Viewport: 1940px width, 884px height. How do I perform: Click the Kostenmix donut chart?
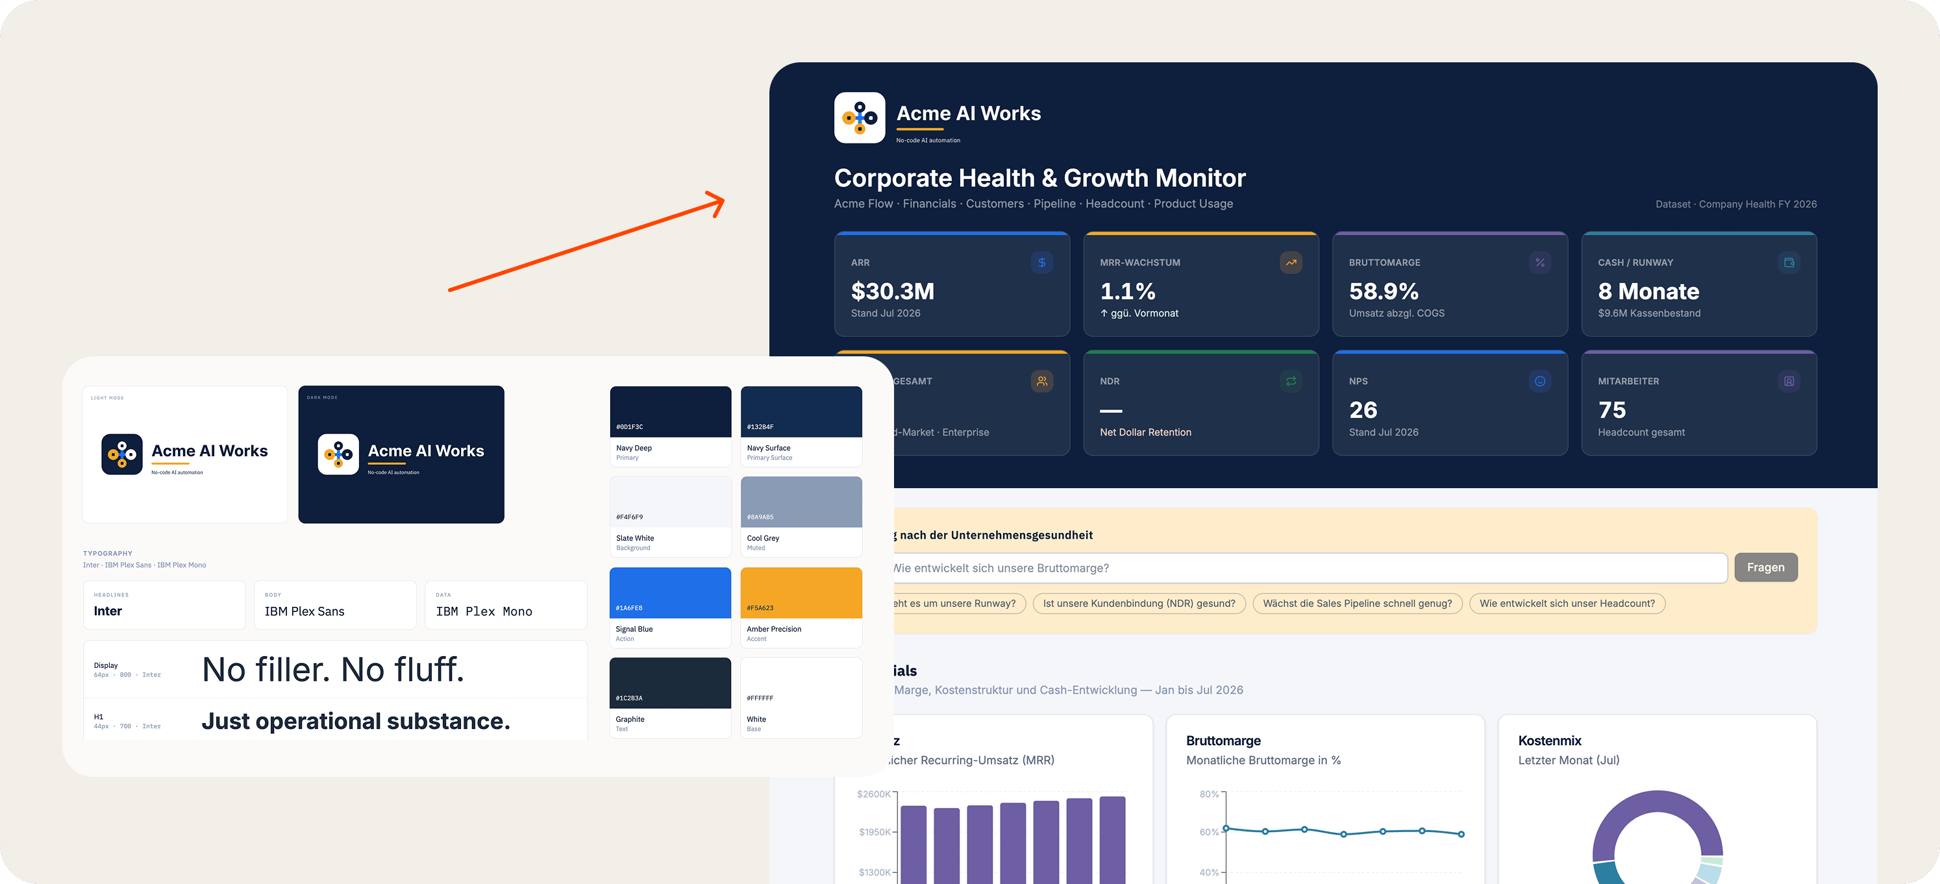pos(1658,837)
